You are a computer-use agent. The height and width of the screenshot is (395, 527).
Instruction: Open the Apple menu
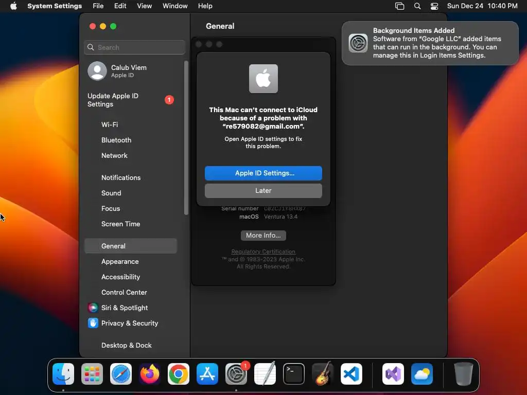coord(13,6)
